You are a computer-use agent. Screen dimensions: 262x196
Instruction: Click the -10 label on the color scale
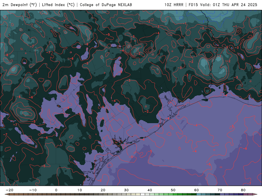coord(33,190)
